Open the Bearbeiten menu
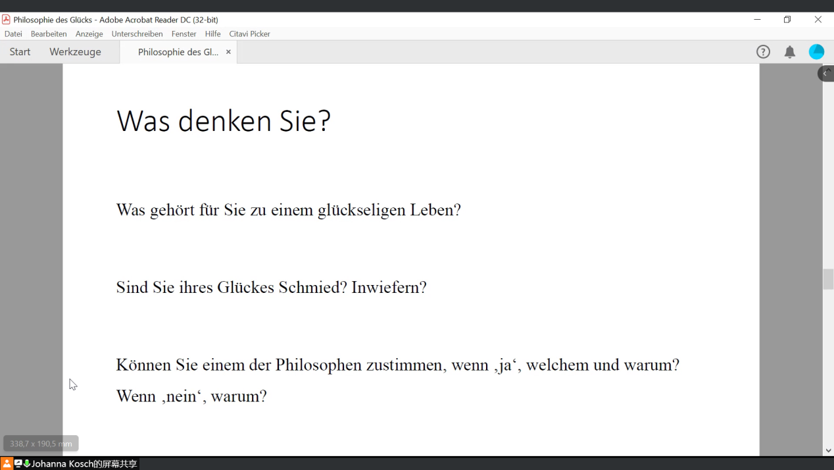This screenshot has width=834, height=470. tap(49, 34)
